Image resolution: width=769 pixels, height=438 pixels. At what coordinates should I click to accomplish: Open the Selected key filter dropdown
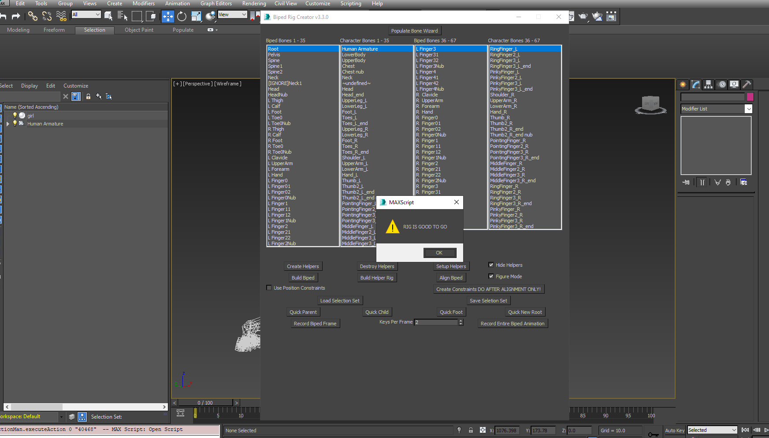coord(712,430)
